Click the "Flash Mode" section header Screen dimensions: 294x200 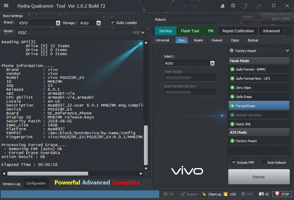(x=259, y=61)
